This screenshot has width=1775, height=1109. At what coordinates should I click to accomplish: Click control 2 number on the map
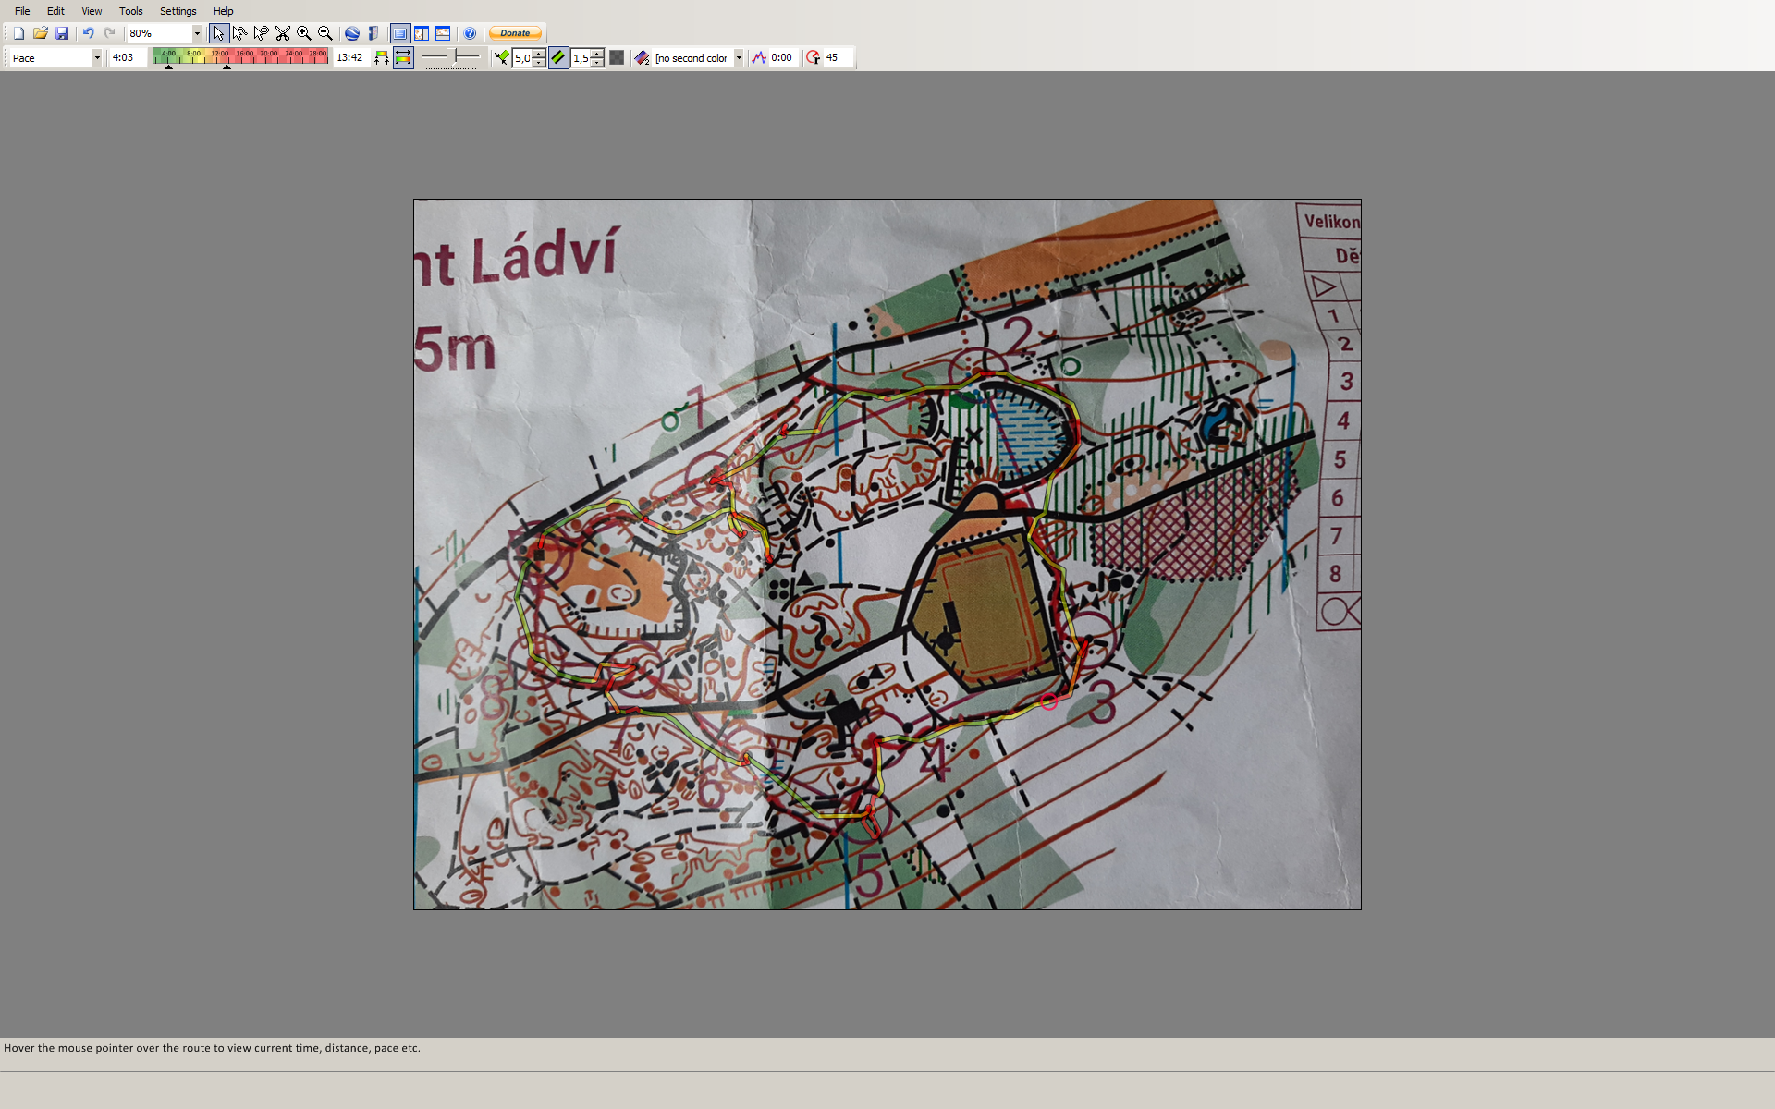(1018, 335)
